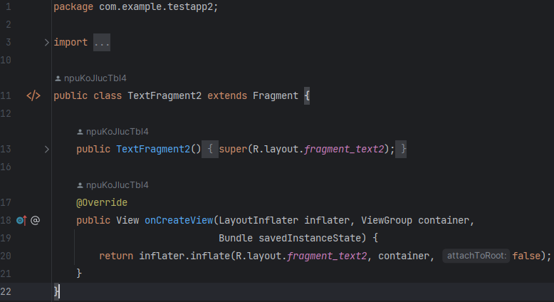Click the onCreateView method name
Image resolution: width=554 pixels, height=302 pixels.
pyautogui.click(x=179, y=220)
